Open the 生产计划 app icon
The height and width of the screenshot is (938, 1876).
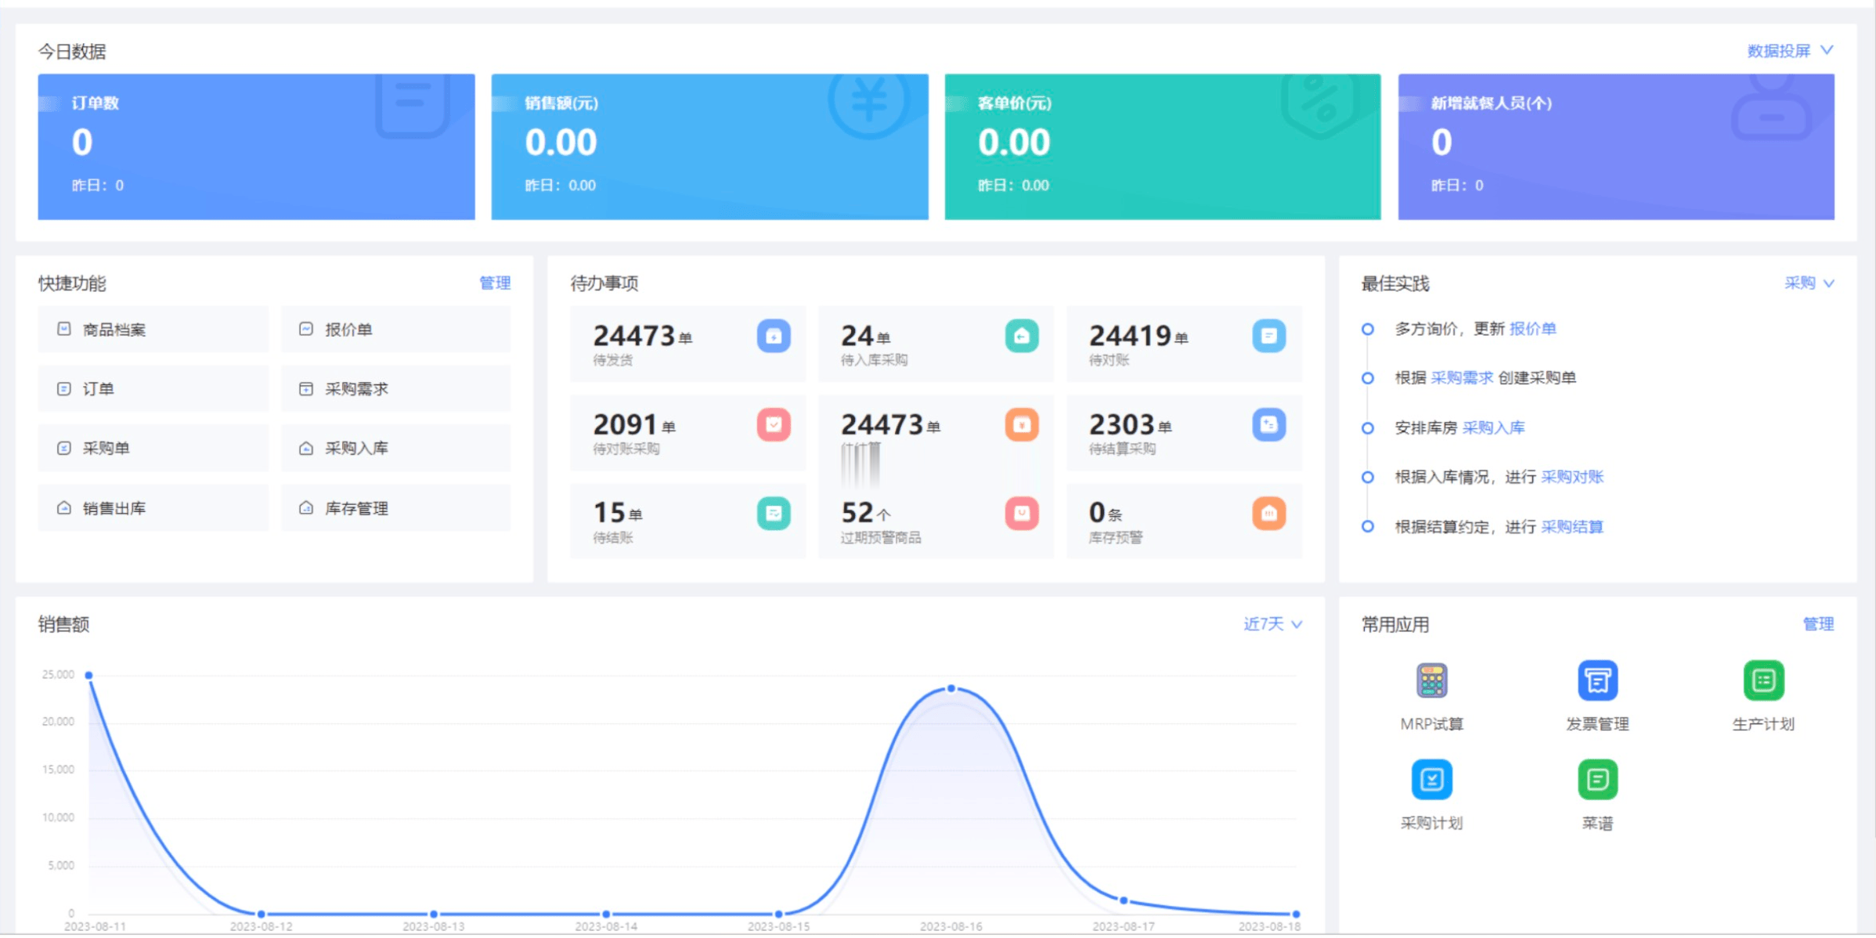click(x=1763, y=680)
